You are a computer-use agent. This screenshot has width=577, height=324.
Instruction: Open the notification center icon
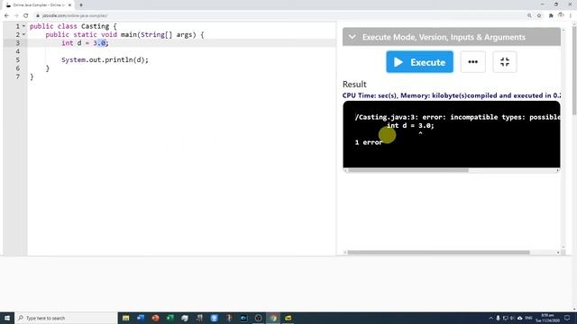click(x=567, y=318)
